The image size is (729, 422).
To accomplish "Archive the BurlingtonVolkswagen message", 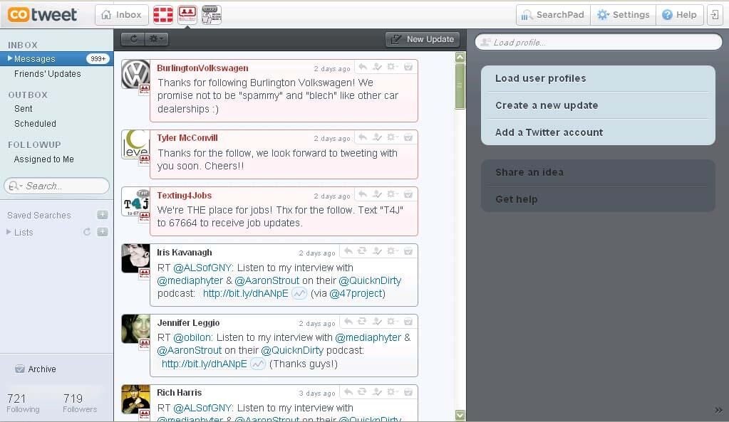I will pyautogui.click(x=408, y=68).
